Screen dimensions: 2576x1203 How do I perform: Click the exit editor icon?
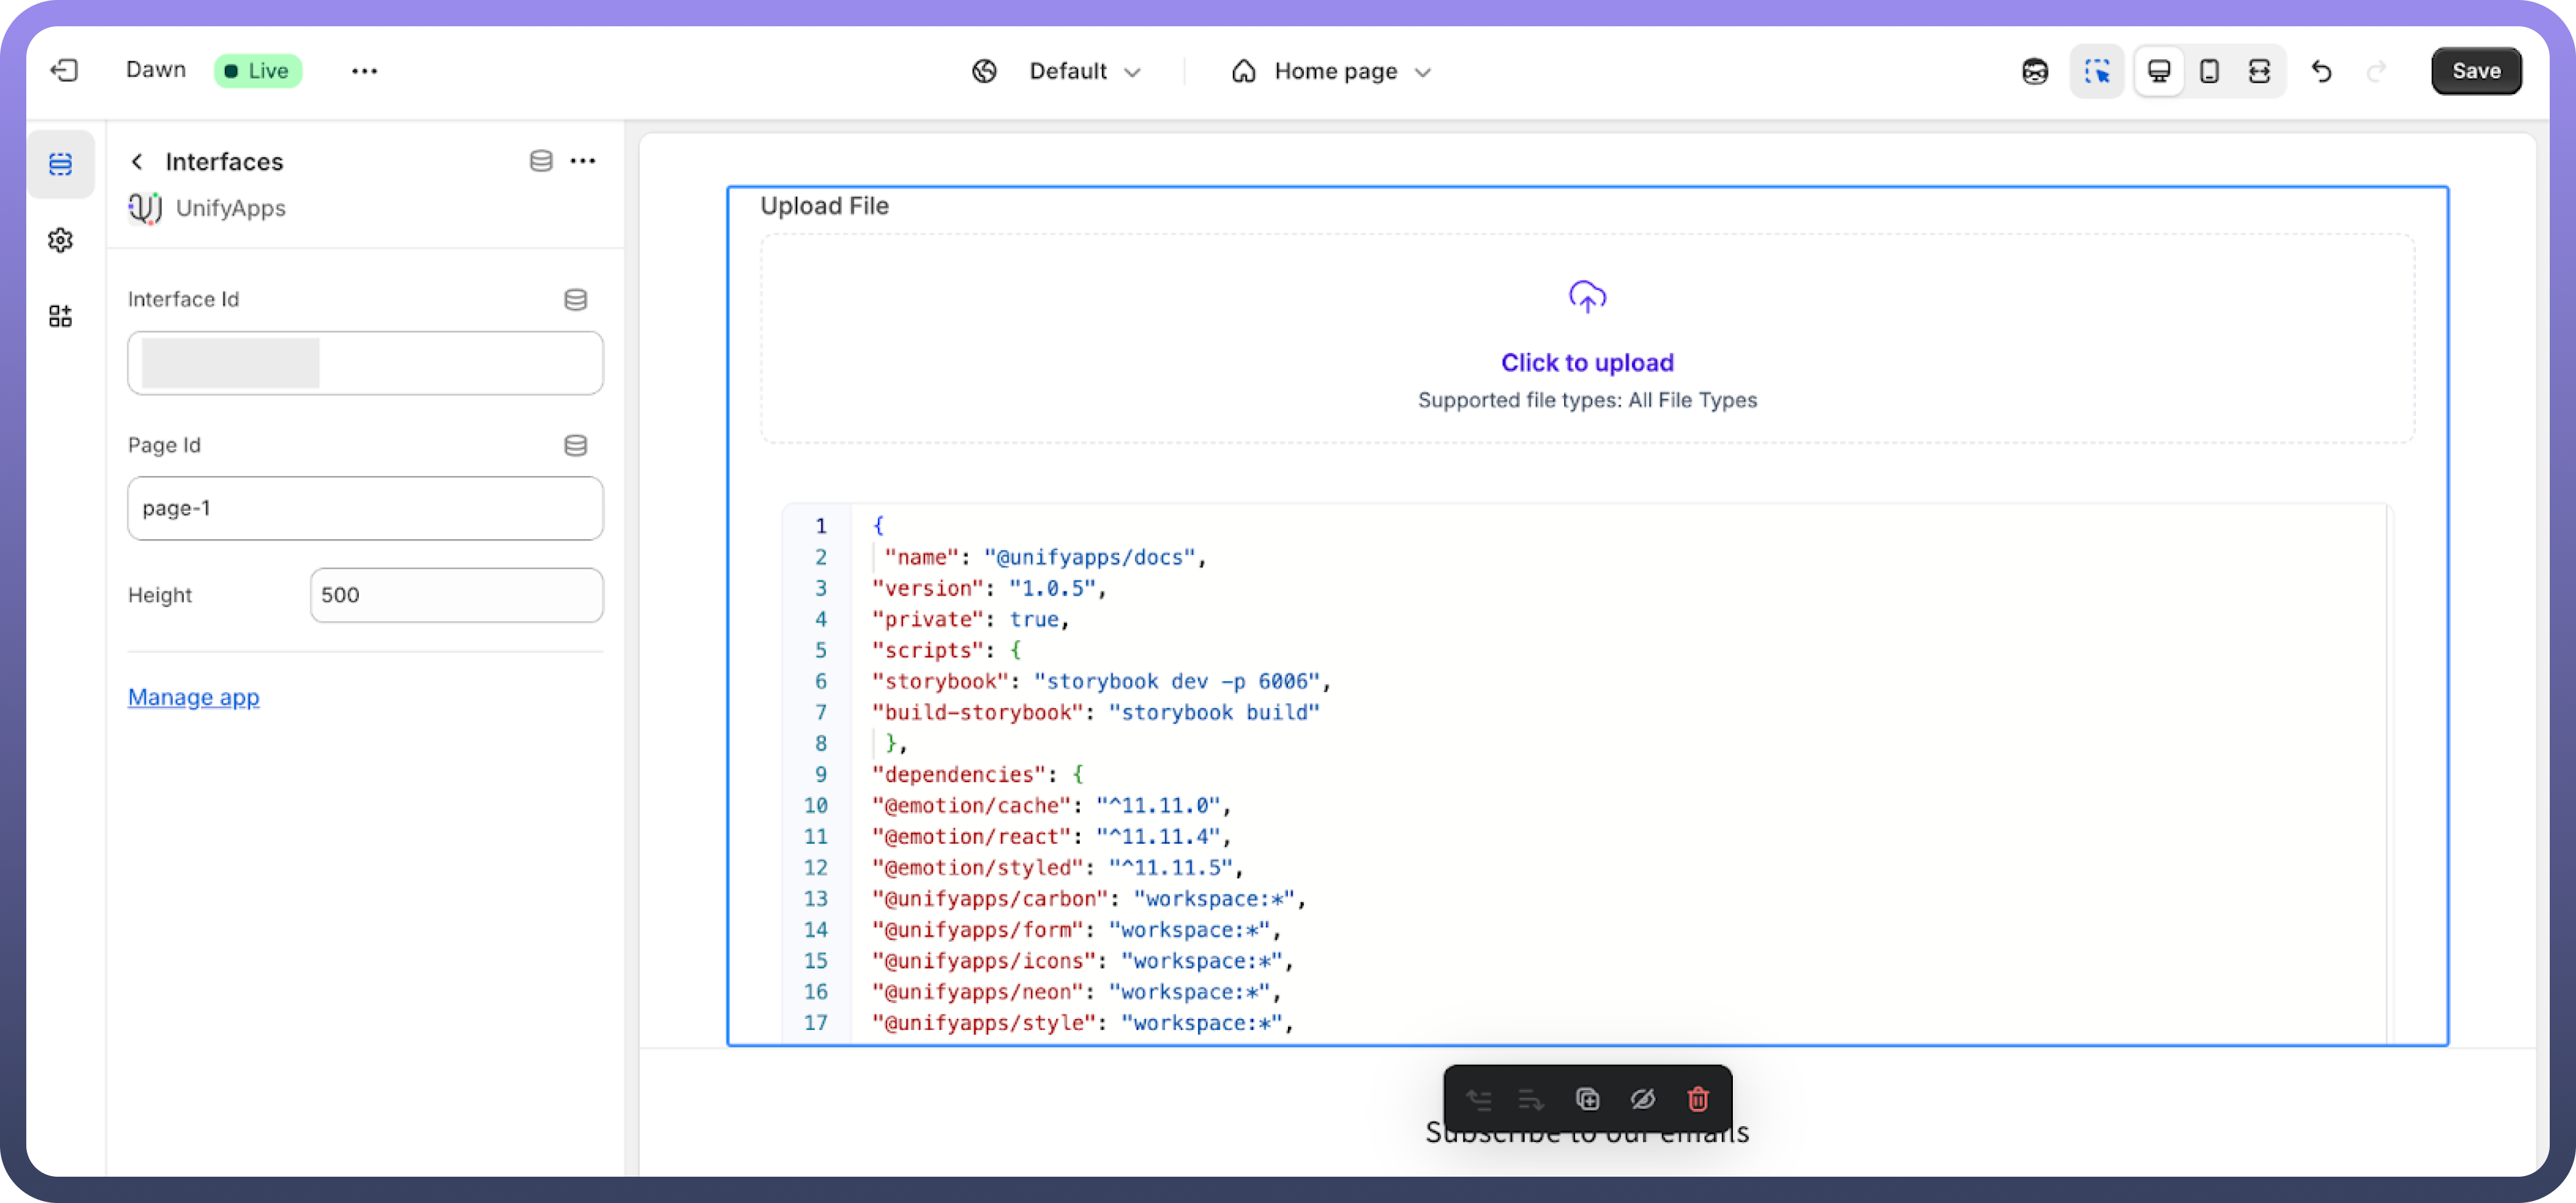(64, 70)
